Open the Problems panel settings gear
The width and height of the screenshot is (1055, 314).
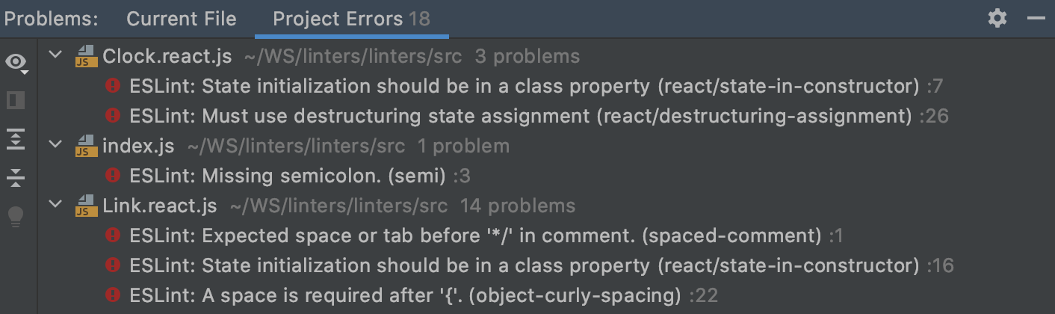pyautogui.click(x=997, y=18)
